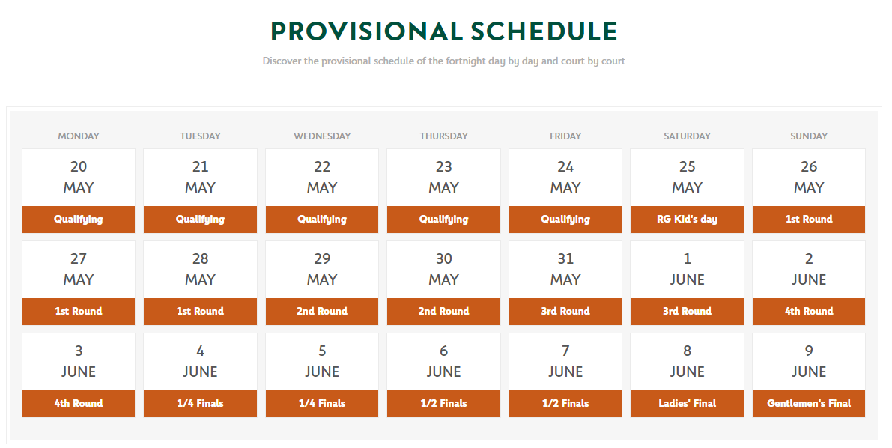Click the 23 May Qualifying label
Screen dimensions: 892x448
(443, 220)
